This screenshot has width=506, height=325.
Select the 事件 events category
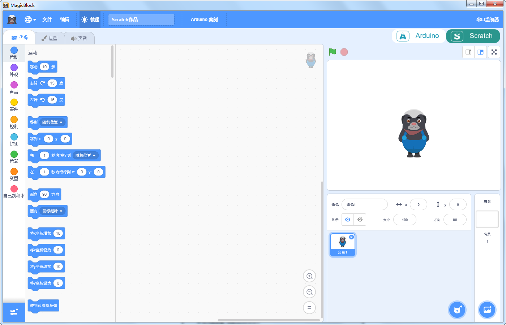(14, 105)
